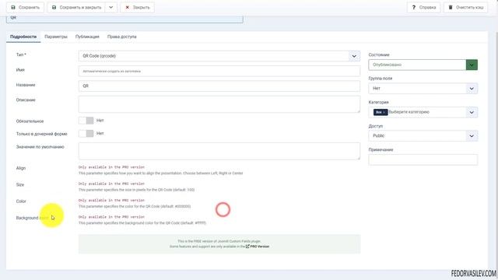Toggle the Обязательное switch
498x280 pixels.
click(86, 121)
